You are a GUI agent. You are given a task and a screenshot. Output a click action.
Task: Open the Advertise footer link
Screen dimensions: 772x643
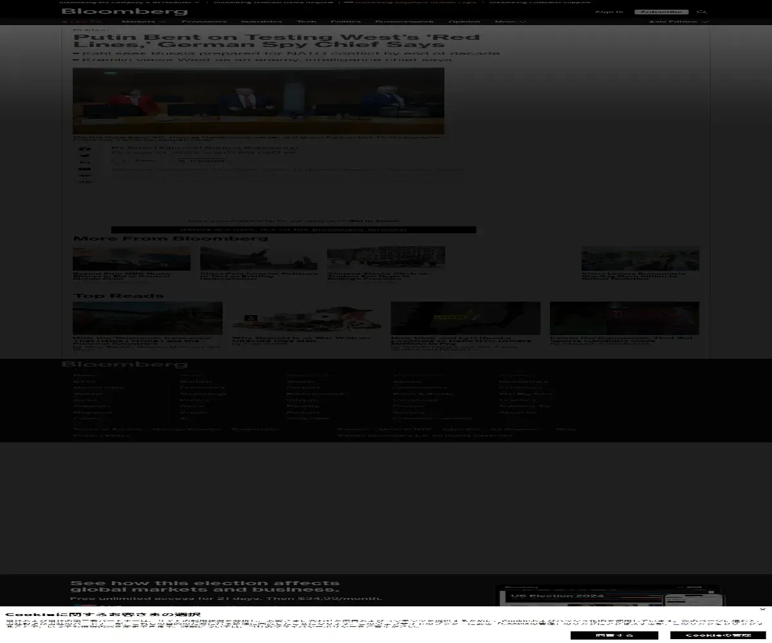(x=461, y=429)
